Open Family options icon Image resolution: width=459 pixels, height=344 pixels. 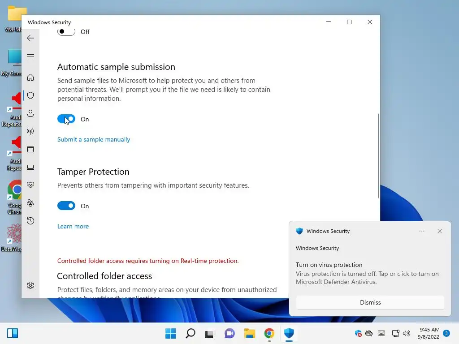pos(30,203)
